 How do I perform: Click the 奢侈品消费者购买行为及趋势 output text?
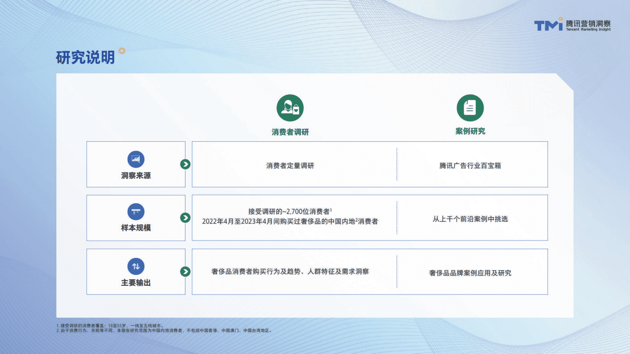[290, 271]
